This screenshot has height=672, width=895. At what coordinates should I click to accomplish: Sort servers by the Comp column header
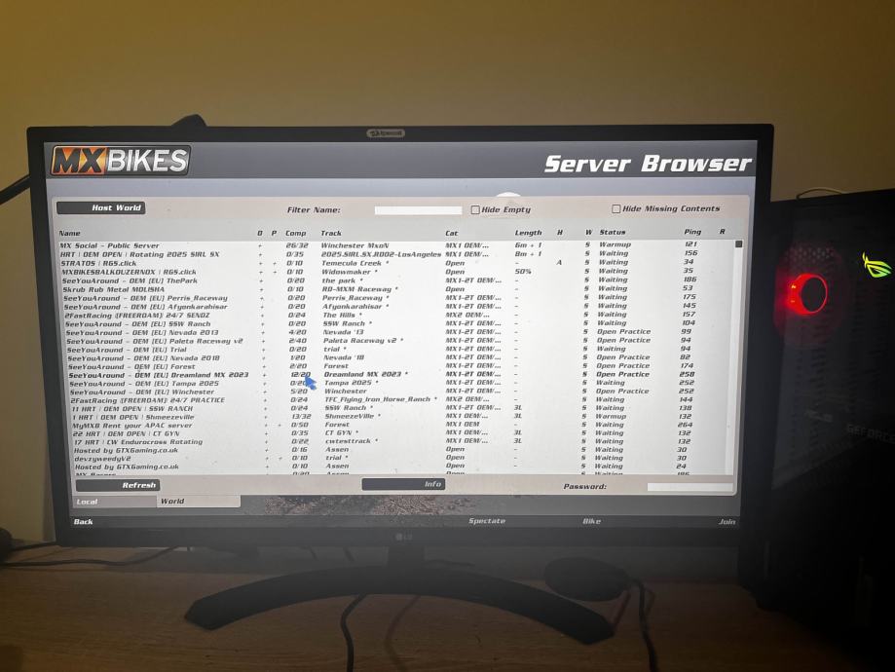pyautogui.click(x=296, y=233)
